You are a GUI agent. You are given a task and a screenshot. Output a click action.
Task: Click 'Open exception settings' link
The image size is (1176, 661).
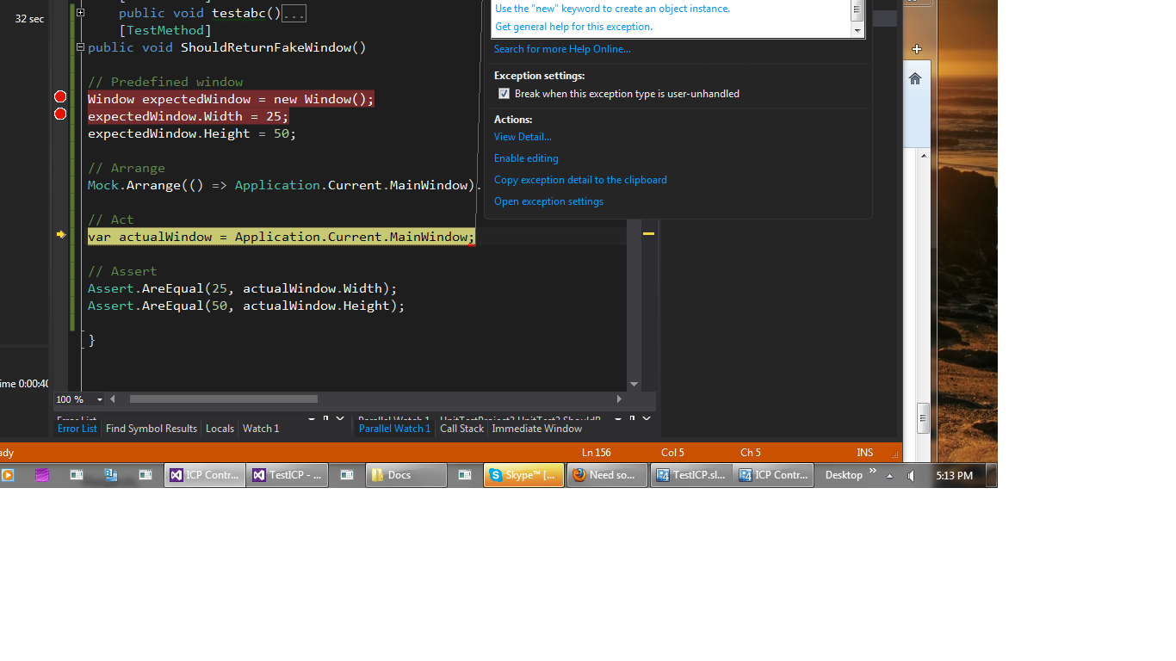coord(548,201)
